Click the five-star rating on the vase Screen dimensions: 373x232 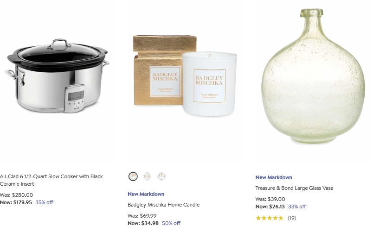pos(270,218)
